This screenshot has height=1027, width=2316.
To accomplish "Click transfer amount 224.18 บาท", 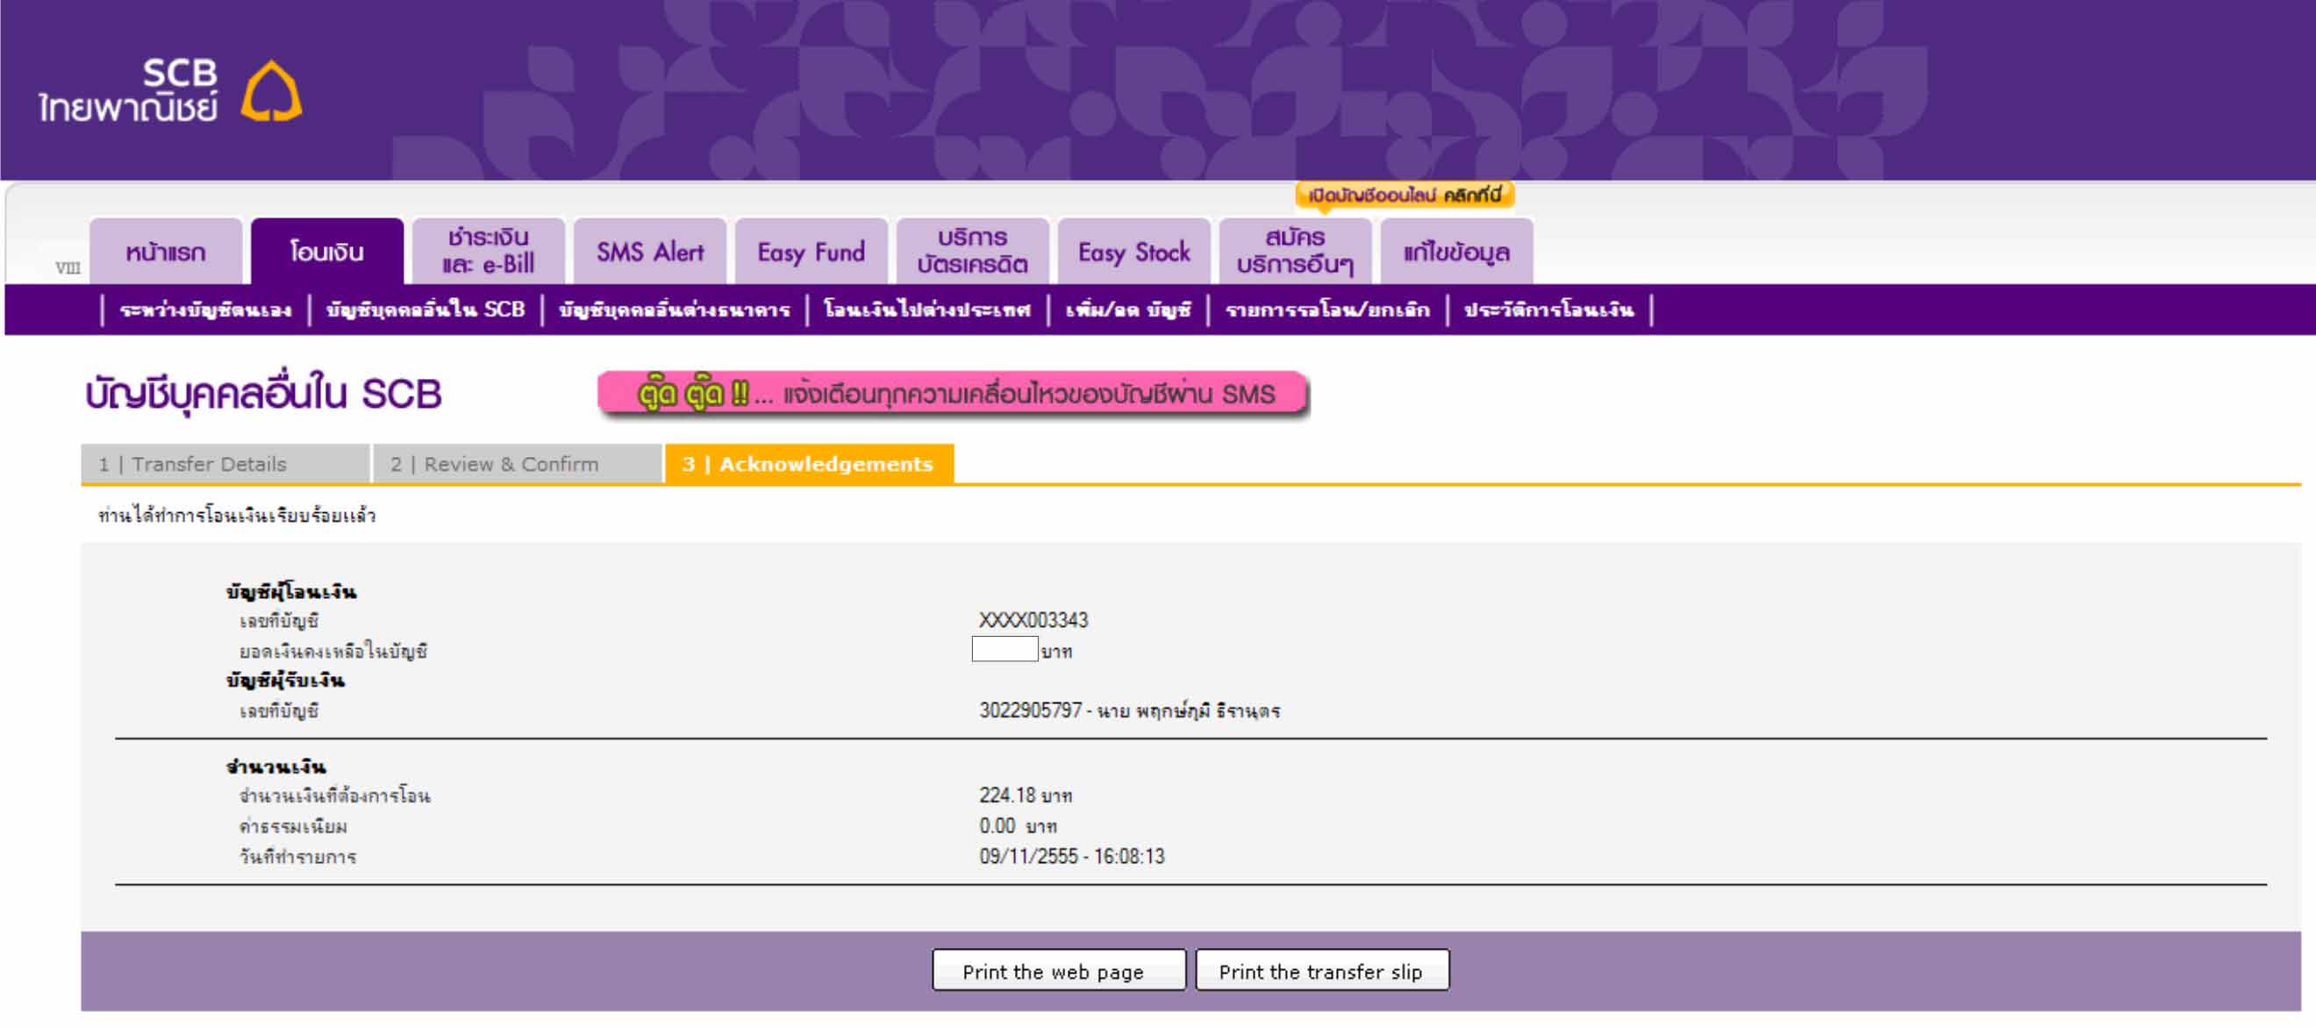I will pos(1026,795).
